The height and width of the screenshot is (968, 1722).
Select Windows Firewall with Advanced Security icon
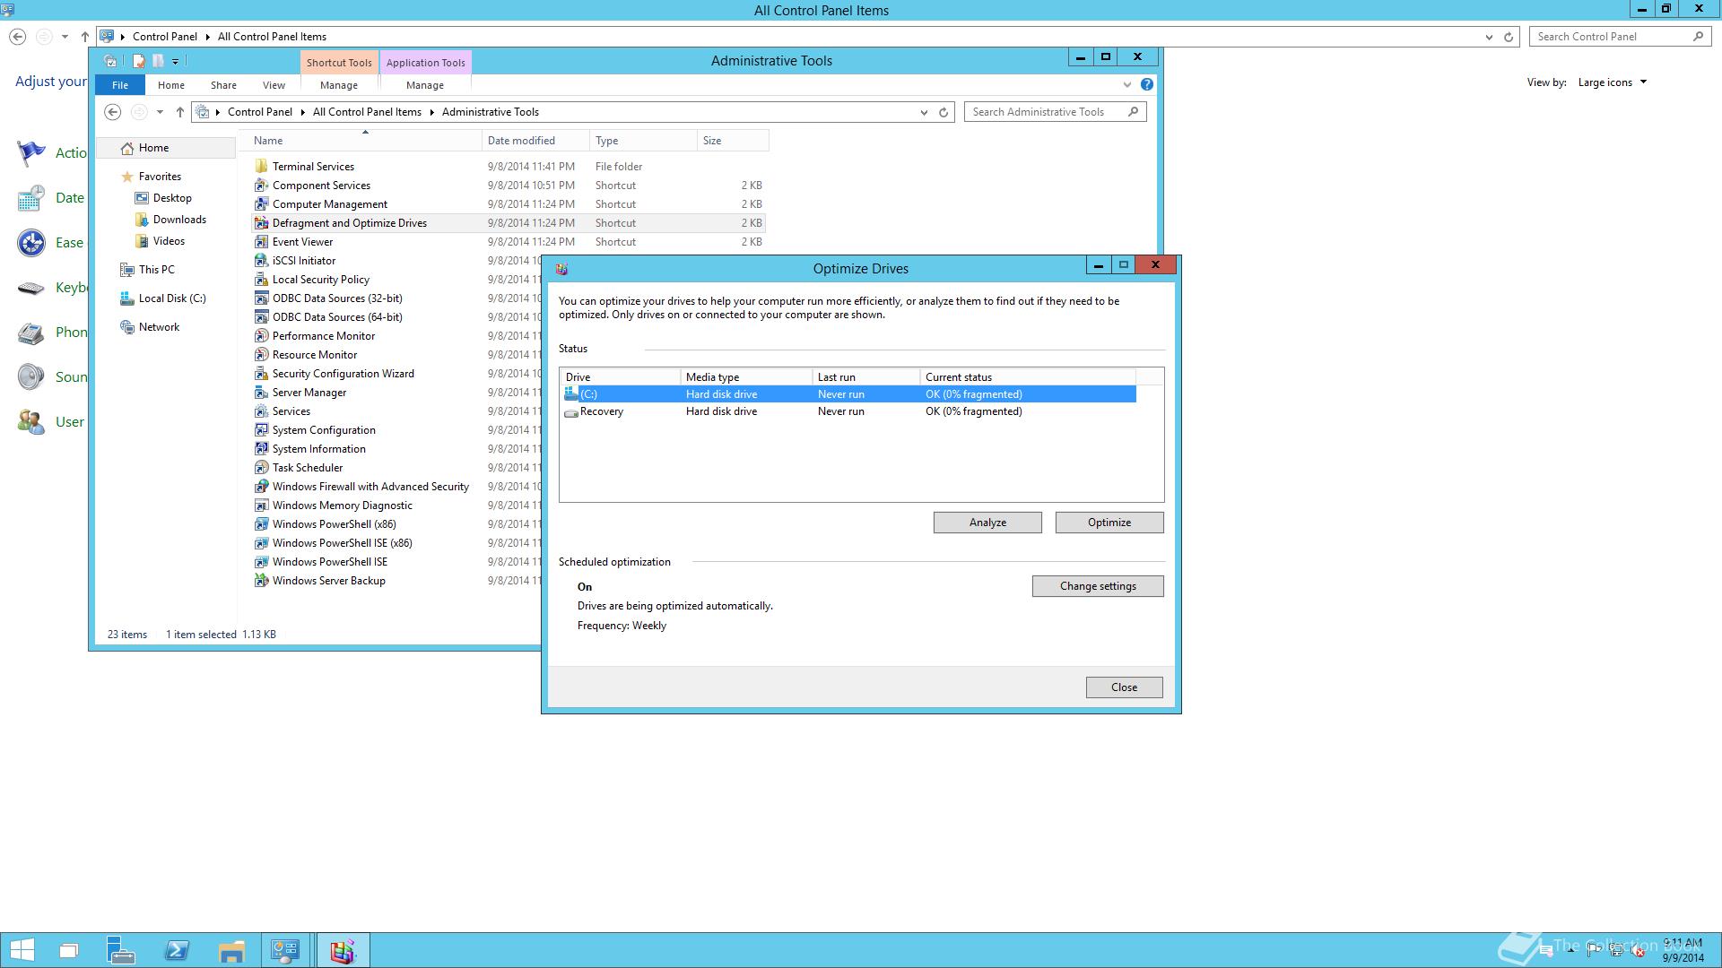point(261,487)
